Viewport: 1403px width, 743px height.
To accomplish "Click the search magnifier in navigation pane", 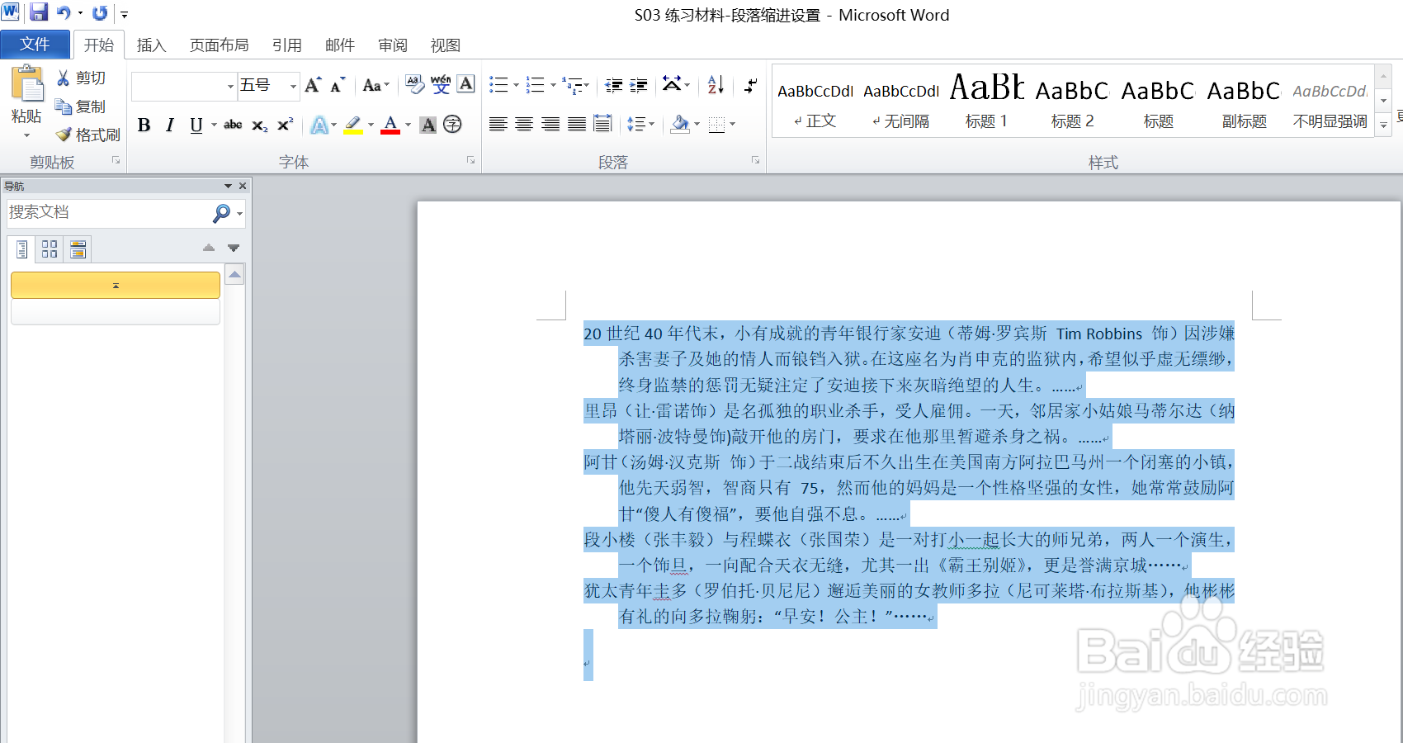I will tap(221, 214).
